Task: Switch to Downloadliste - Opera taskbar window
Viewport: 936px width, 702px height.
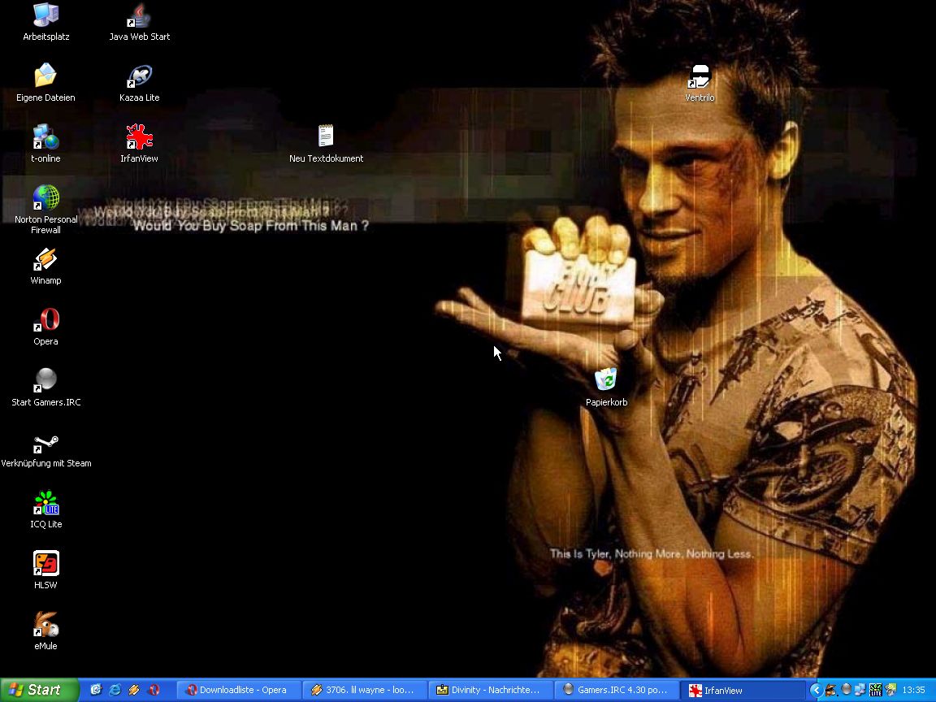Action: pyautogui.click(x=238, y=690)
